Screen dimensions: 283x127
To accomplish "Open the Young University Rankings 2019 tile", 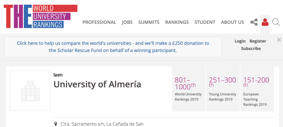I will (223, 89).
